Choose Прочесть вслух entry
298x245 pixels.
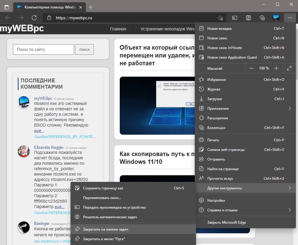245,178
